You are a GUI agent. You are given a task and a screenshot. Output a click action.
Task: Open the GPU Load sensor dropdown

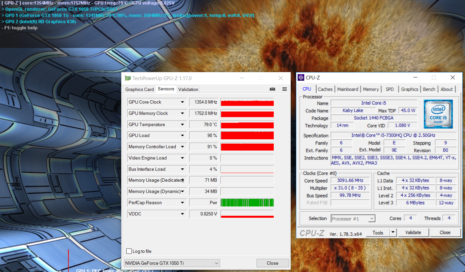pyautogui.click(x=182, y=136)
